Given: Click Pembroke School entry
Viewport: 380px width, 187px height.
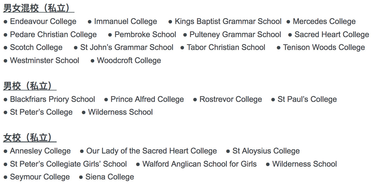Looking at the screenshot, I should click(x=145, y=35).
